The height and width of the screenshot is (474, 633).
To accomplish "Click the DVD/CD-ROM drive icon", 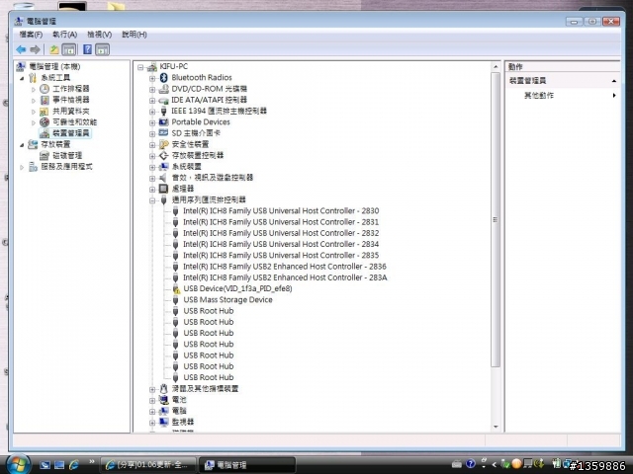I will [x=163, y=89].
